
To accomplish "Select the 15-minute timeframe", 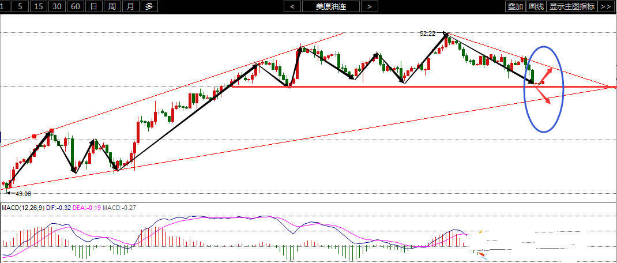I will click(x=39, y=6).
